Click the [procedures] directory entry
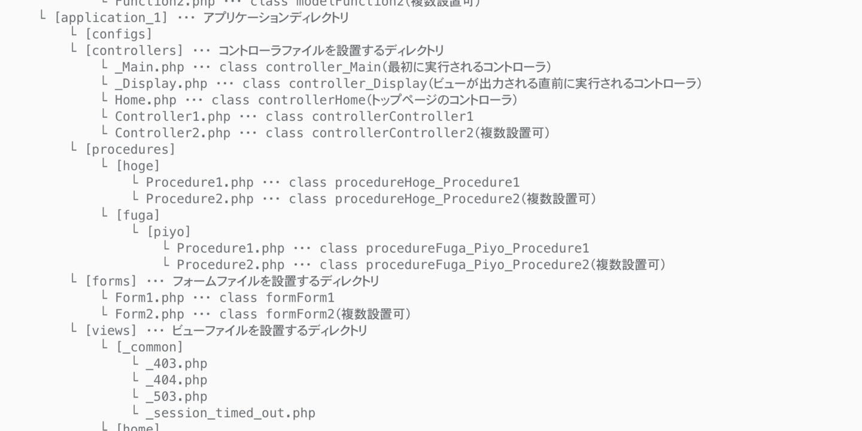 130,149
